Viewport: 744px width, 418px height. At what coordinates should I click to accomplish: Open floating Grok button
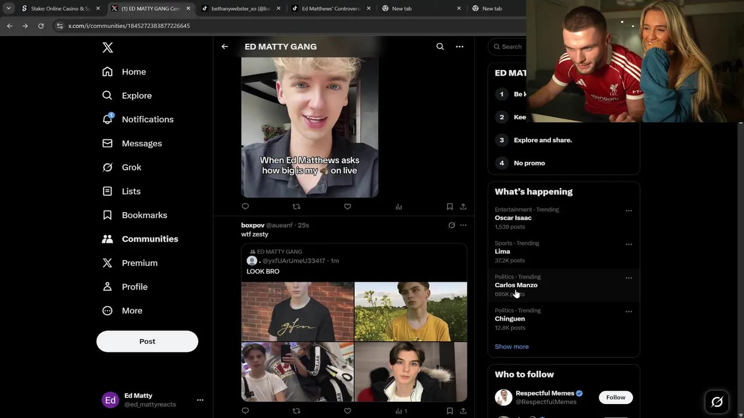click(717, 402)
